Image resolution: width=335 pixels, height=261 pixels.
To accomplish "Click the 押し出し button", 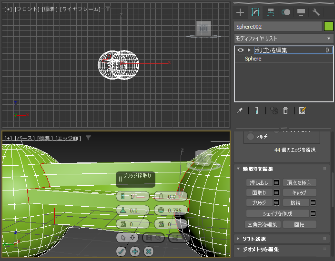I will coord(259,182).
